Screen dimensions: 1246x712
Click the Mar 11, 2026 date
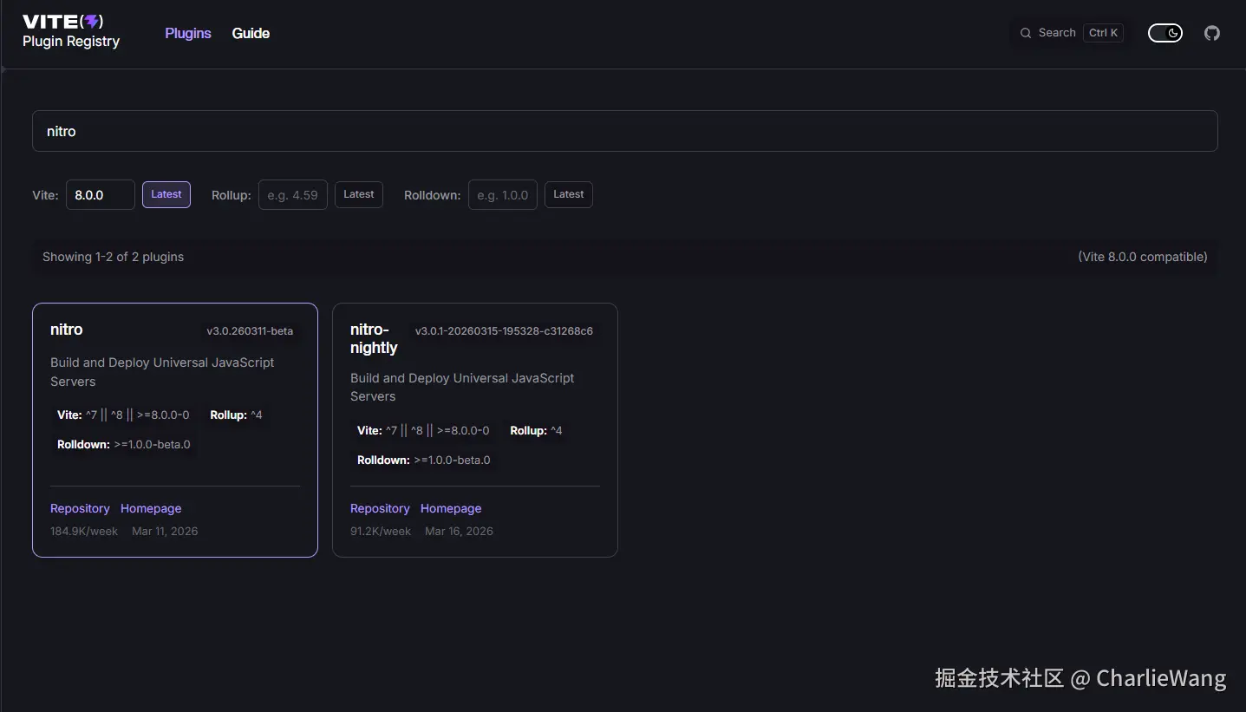[165, 531]
